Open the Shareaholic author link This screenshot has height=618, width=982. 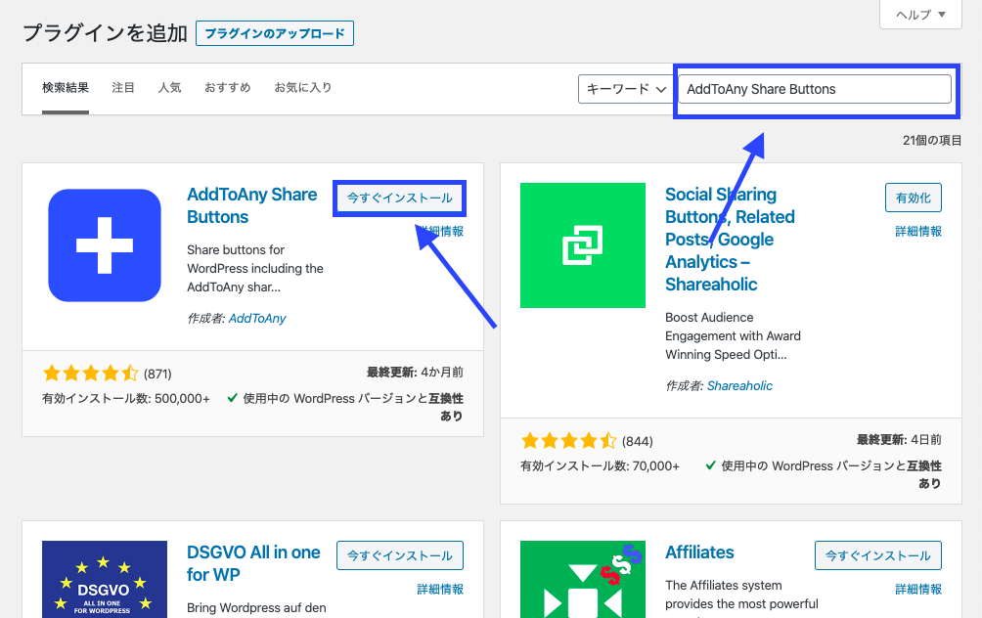[x=739, y=385]
